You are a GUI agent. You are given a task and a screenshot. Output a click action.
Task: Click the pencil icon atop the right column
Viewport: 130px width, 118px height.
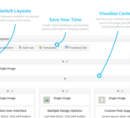[122, 91]
